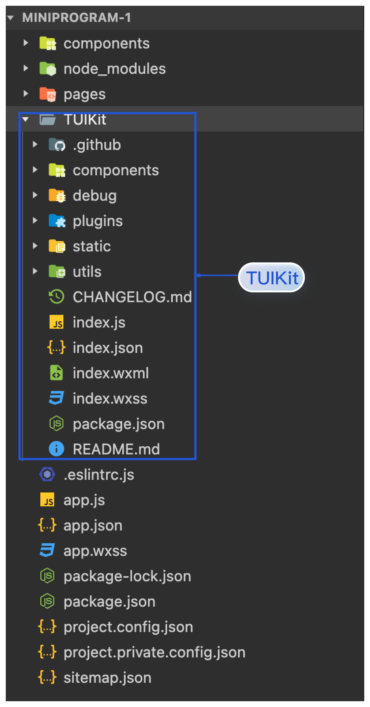The width and height of the screenshot is (370, 707).
Task: Click the open TUIKit folder icon
Action: click(x=48, y=119)
